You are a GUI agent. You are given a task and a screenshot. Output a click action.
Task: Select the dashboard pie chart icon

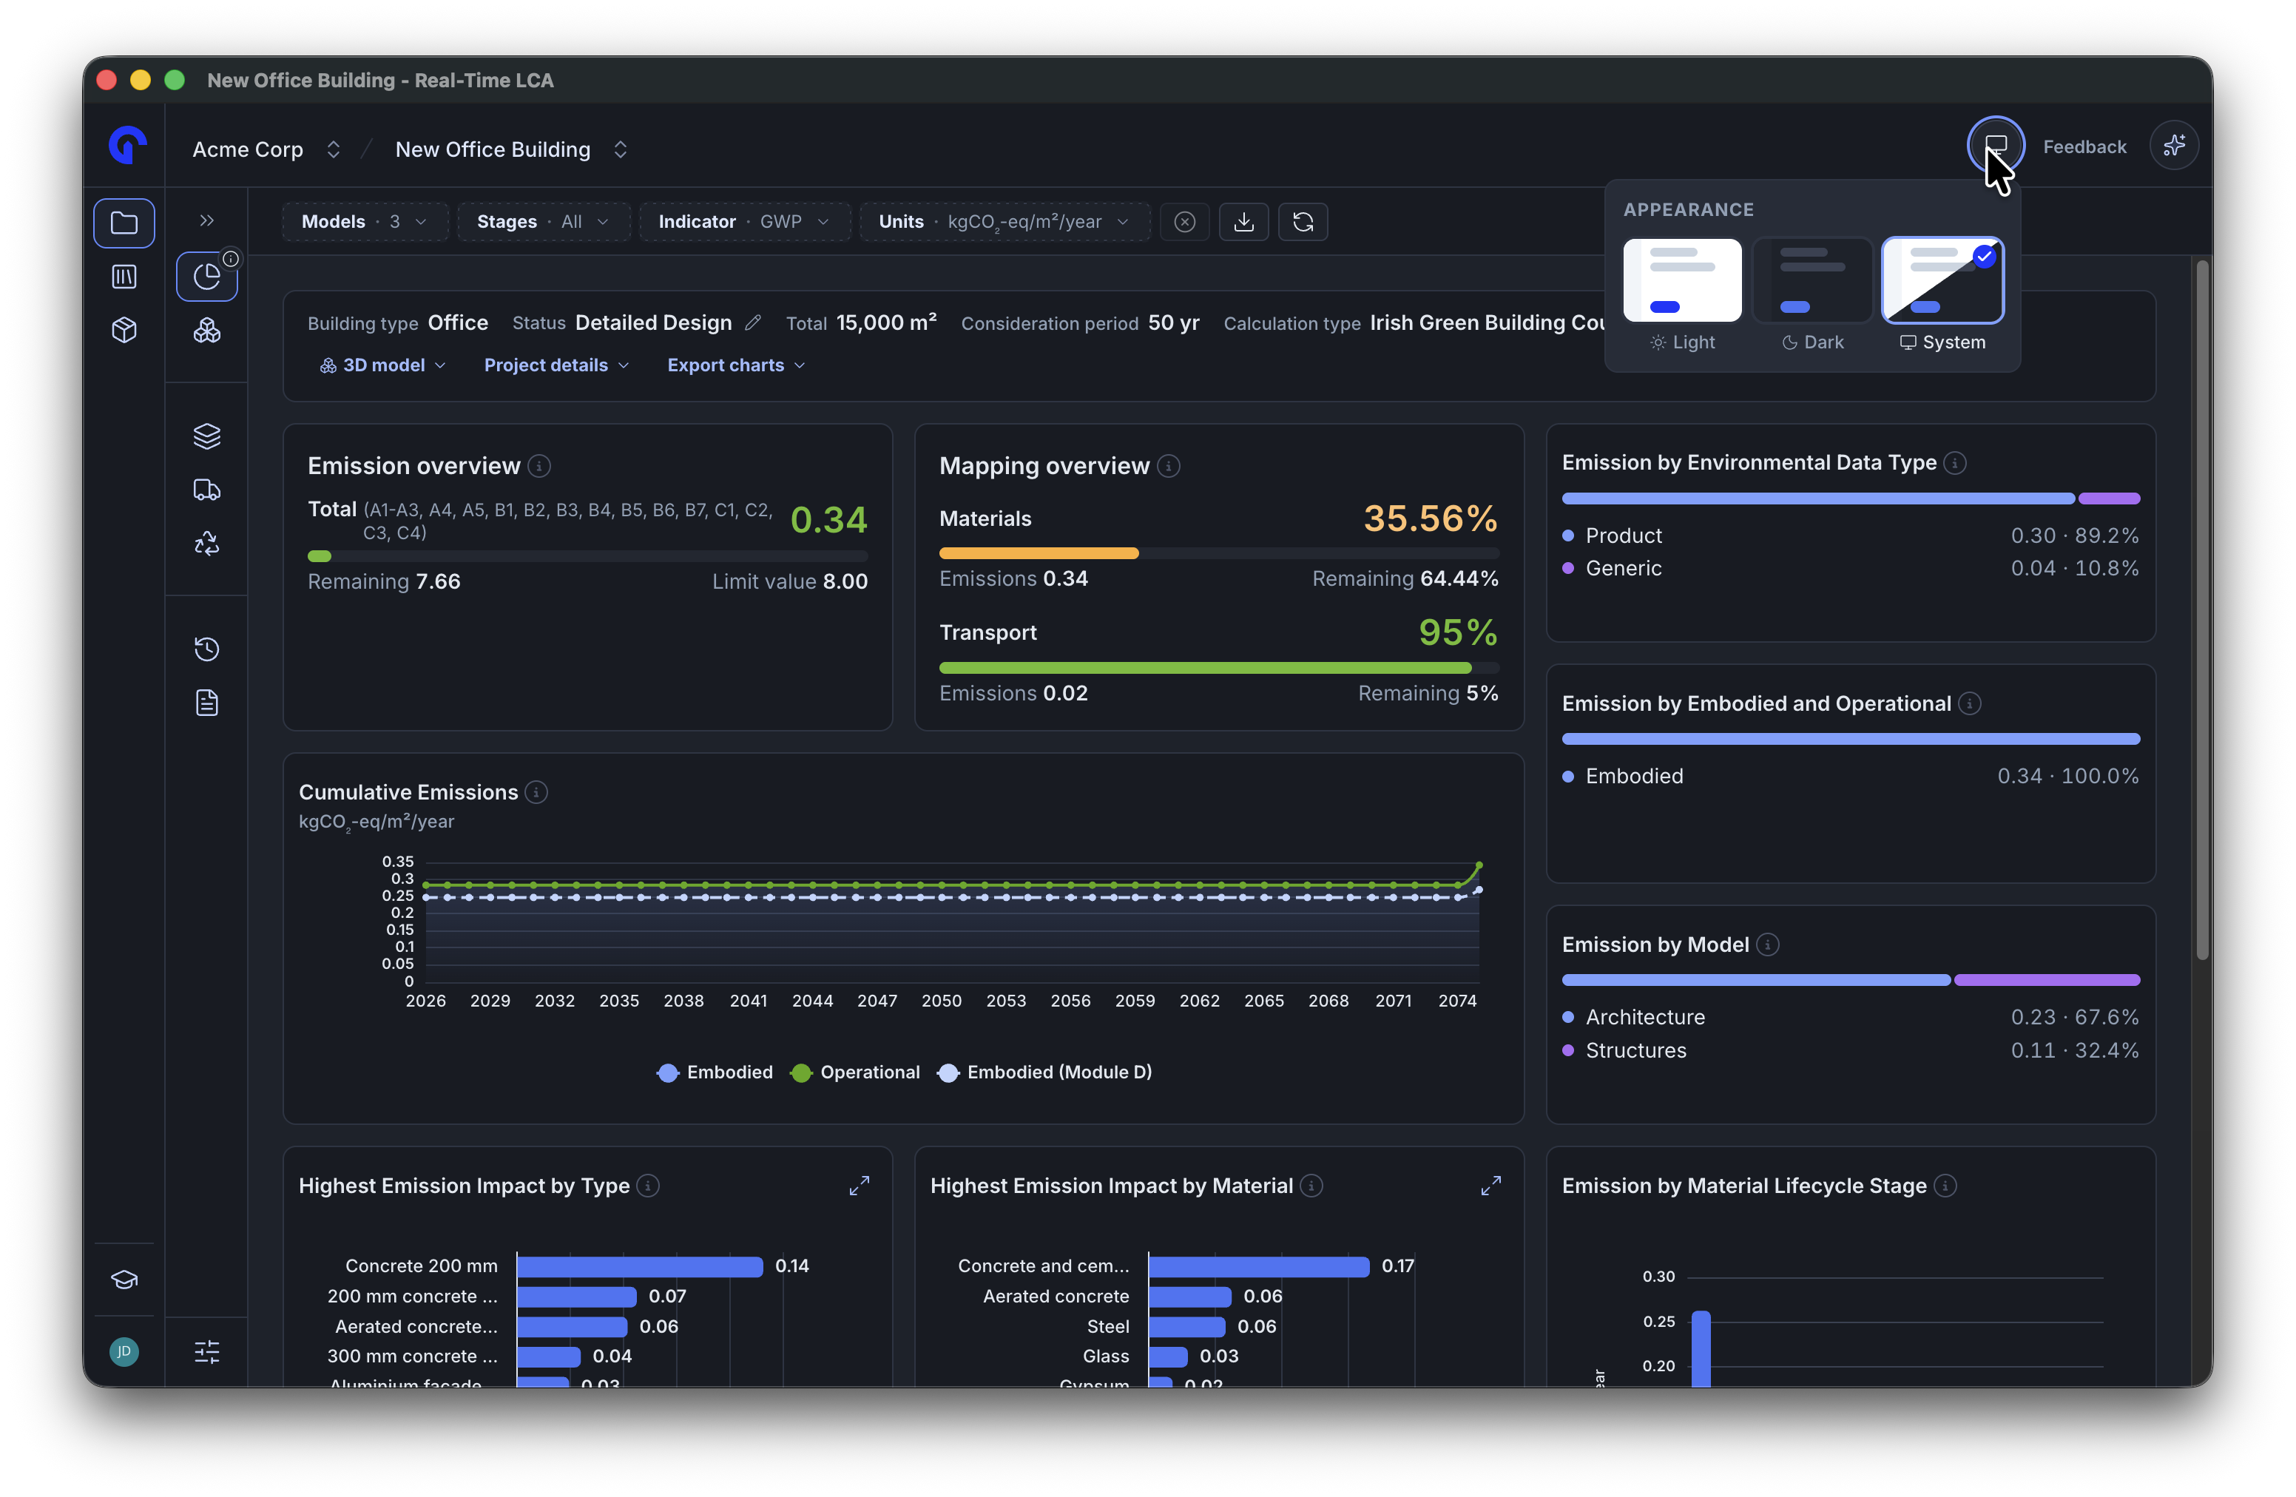pyautogui.click(x=206, y=277)
